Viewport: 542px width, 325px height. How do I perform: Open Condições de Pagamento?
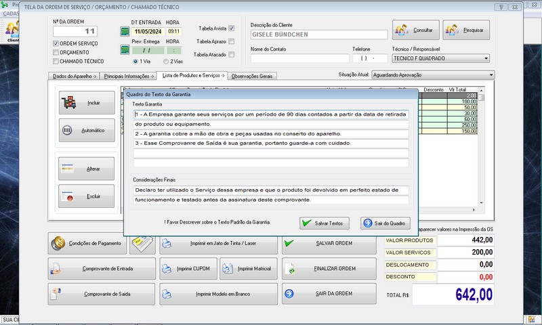[x=87, y=243]
